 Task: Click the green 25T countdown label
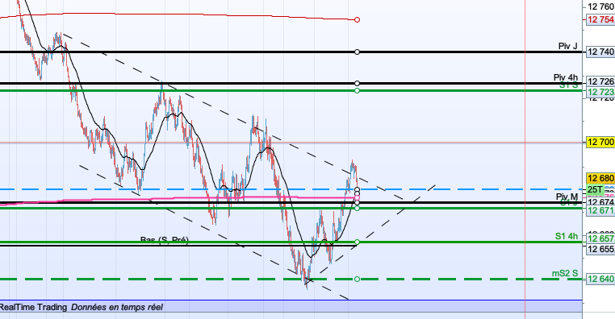(x=596, y=190)
